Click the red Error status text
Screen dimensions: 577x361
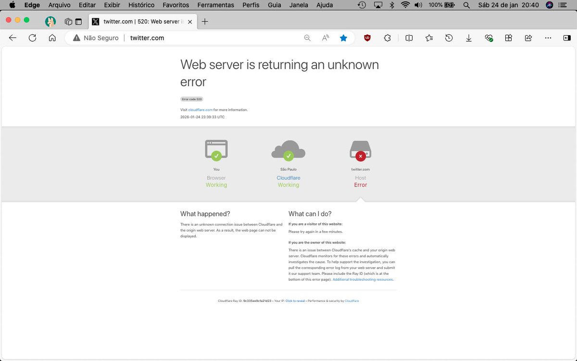pyautogui.click(x=361, y=185)
